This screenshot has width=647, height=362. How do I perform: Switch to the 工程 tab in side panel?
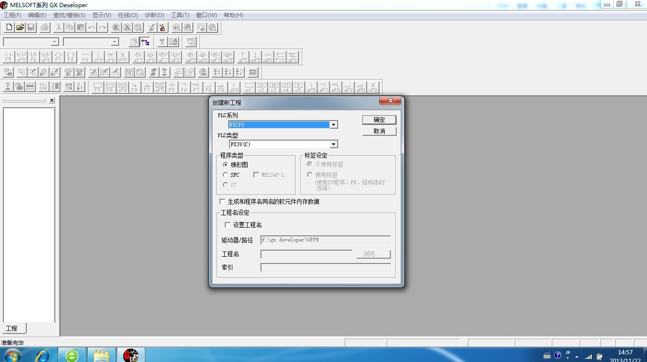(x=12, y=329)
